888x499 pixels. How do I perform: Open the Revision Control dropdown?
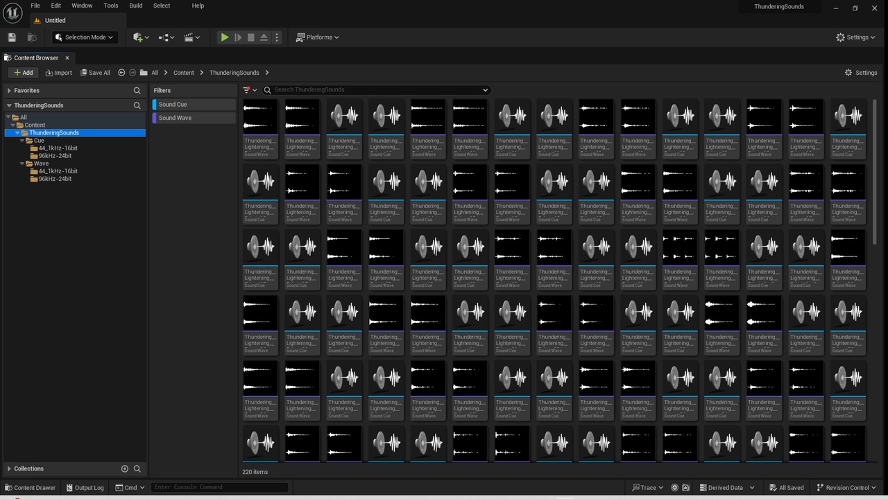coord(846,488)
